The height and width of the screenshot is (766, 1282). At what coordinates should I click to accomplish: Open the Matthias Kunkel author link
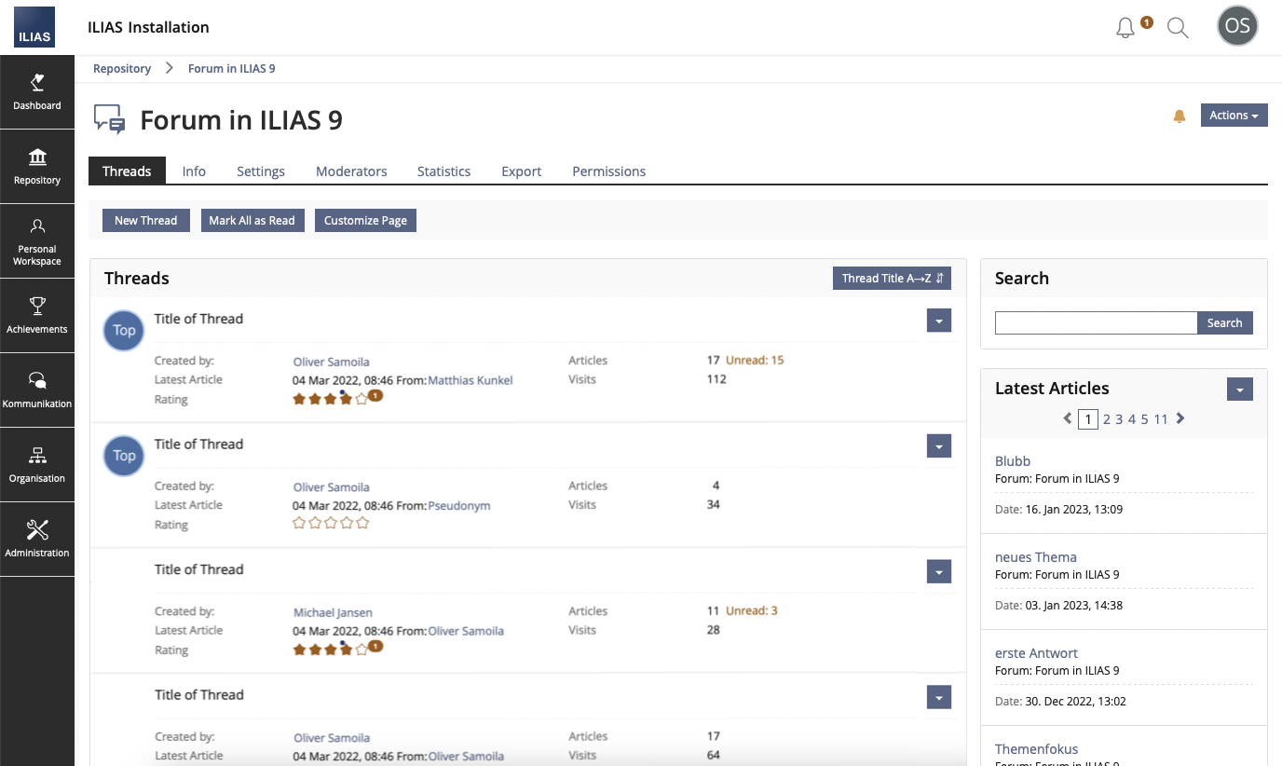coord(471,380)
